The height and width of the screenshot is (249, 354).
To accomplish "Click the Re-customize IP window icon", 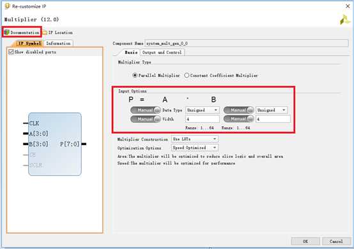I will pyautogui.click(x=7, y=6).
